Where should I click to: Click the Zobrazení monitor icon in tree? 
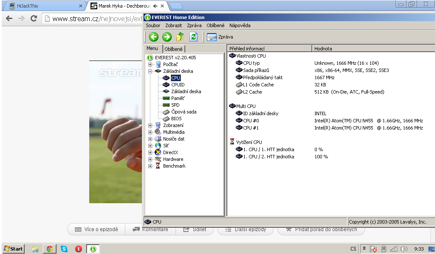158,125
